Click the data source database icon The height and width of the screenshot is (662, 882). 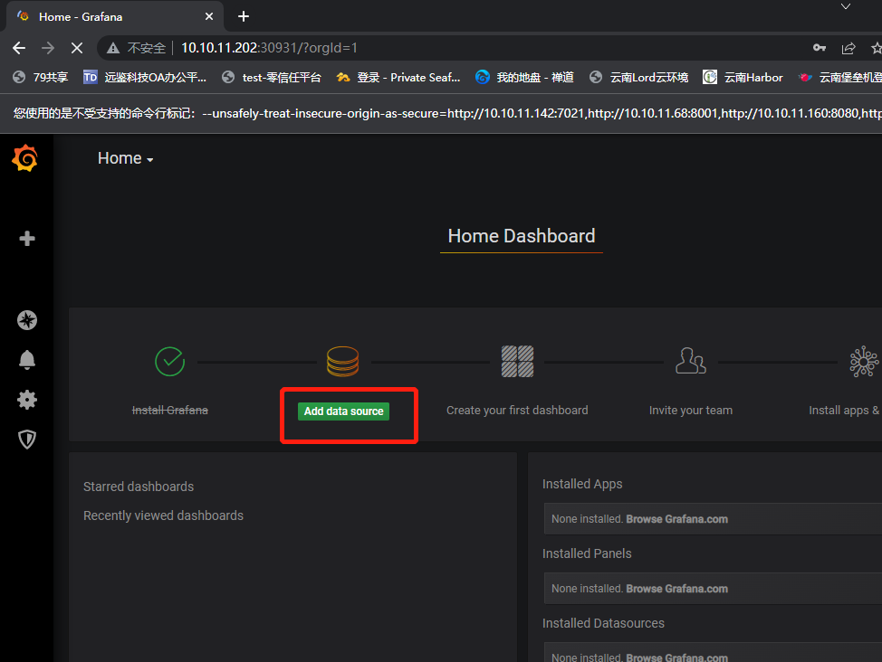[x=342, y=362]
